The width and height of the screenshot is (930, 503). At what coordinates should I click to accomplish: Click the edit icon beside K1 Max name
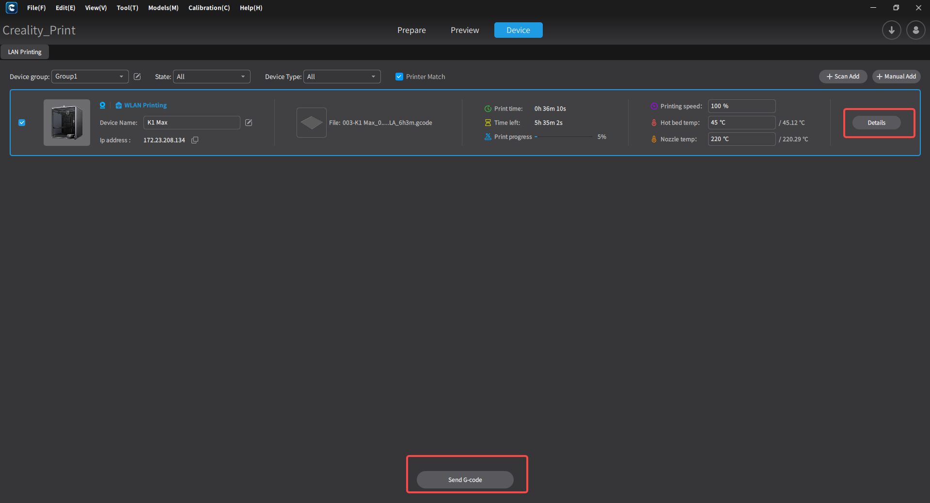pyautogui.click(x=249, y=123)
